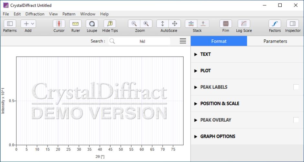Open the File menu
The width and height of the screenshot is (304, 162).
pyautogui.click(x=6, y=14)
